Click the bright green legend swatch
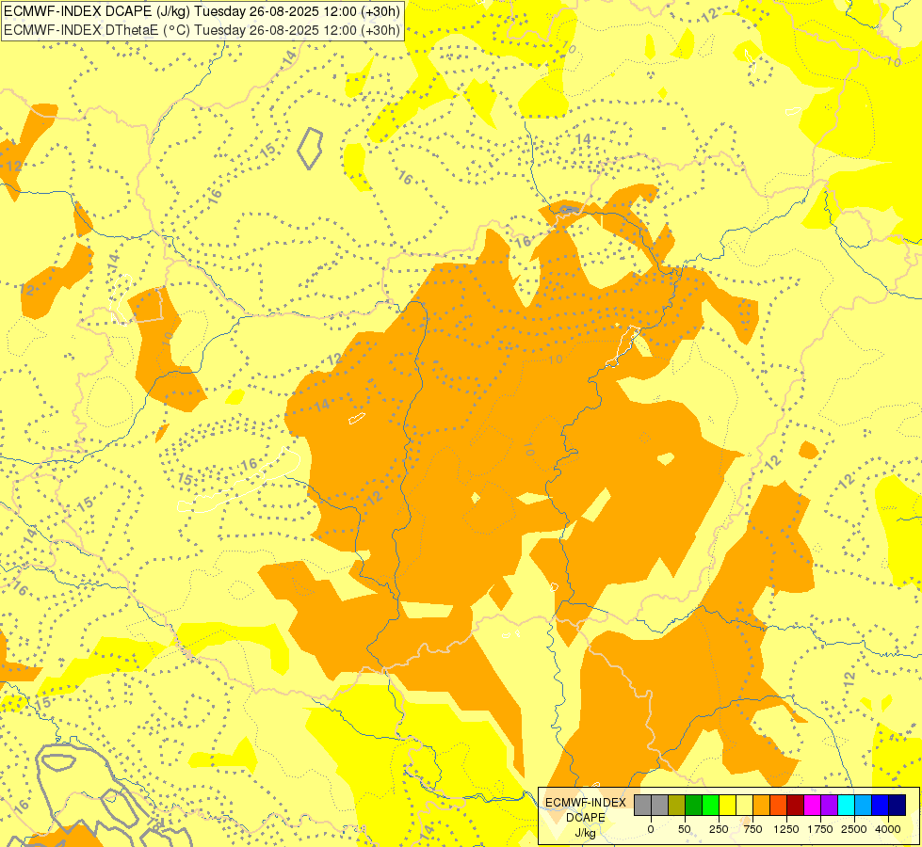The image size is (922, 847). click(x=711, y=805)
